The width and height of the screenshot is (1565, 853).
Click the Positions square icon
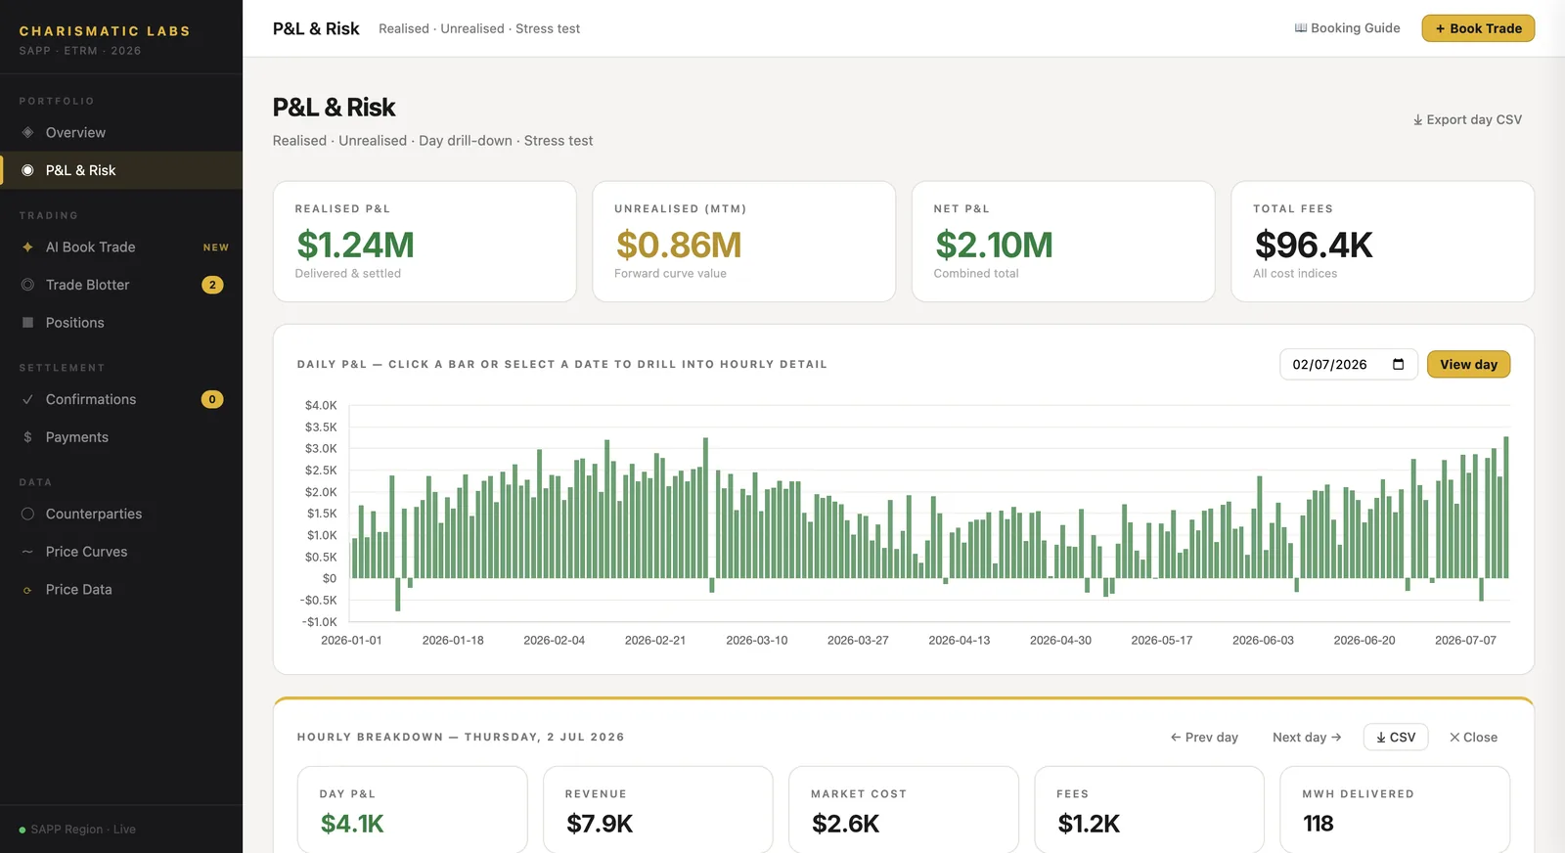pos(27,323)
